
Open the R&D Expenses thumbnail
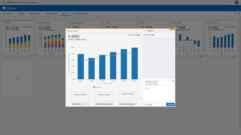pos(81,98)
